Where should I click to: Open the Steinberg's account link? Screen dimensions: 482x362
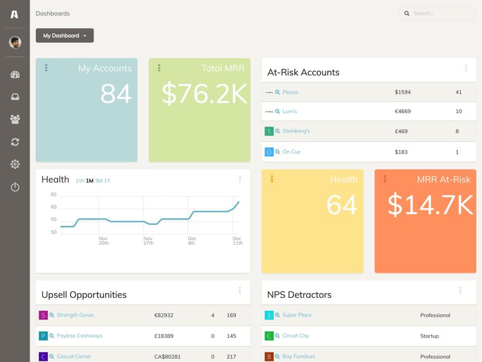tap(296, 131)
